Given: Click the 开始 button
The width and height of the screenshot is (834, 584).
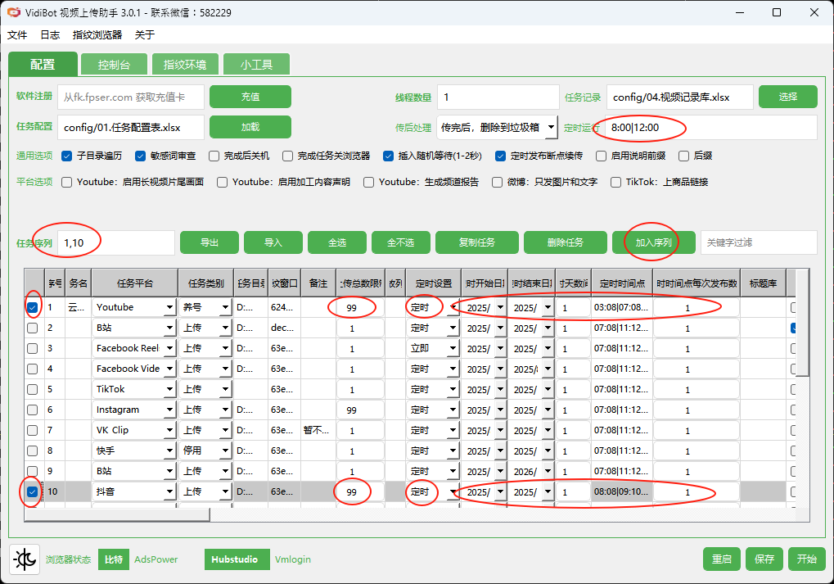Looking at the screenshot, I should click(x=807, y=559).
